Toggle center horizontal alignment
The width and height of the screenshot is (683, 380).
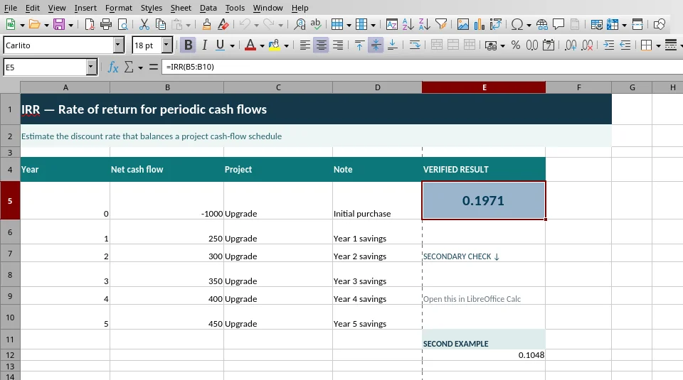pyautogui.click(x=321, y=45)
